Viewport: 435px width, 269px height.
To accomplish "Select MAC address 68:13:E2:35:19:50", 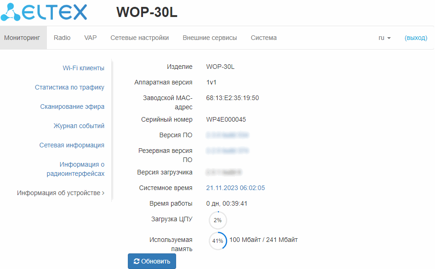I will 233,98.
